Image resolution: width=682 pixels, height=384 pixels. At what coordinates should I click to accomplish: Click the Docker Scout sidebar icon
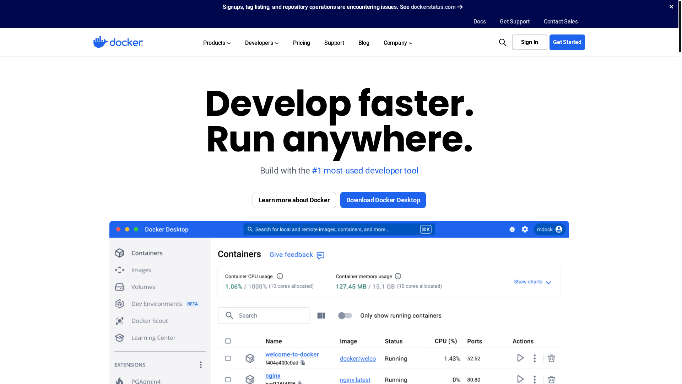(119, 321)
